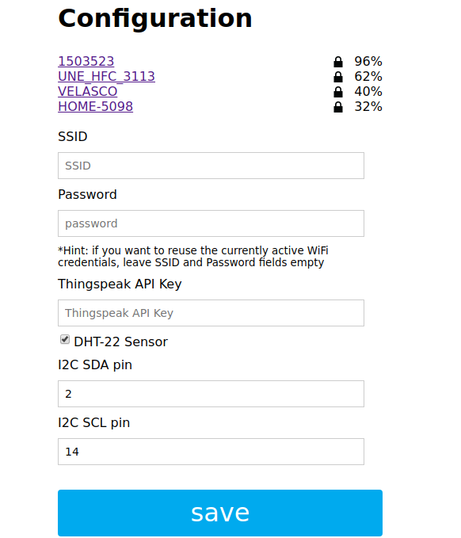Click the 96% signal strength value

click(368, 62)
